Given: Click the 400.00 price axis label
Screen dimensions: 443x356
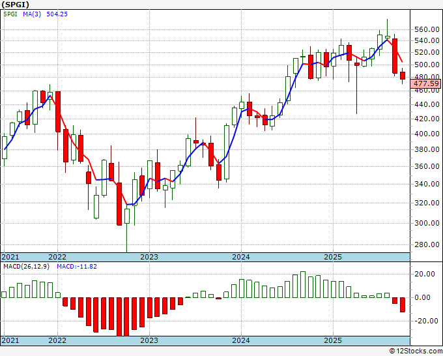Looking at the screenshot, I should [x=427, y=134].
